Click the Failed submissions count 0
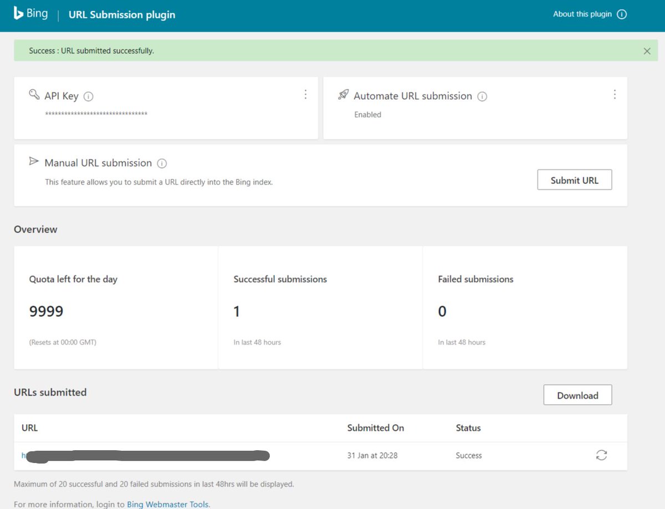The height and width of the screenshot is (509, 665). tap(442, 311)
